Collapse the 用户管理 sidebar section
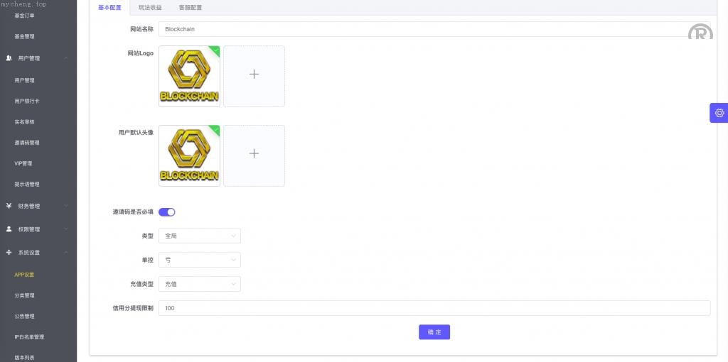 click(65, 58)
